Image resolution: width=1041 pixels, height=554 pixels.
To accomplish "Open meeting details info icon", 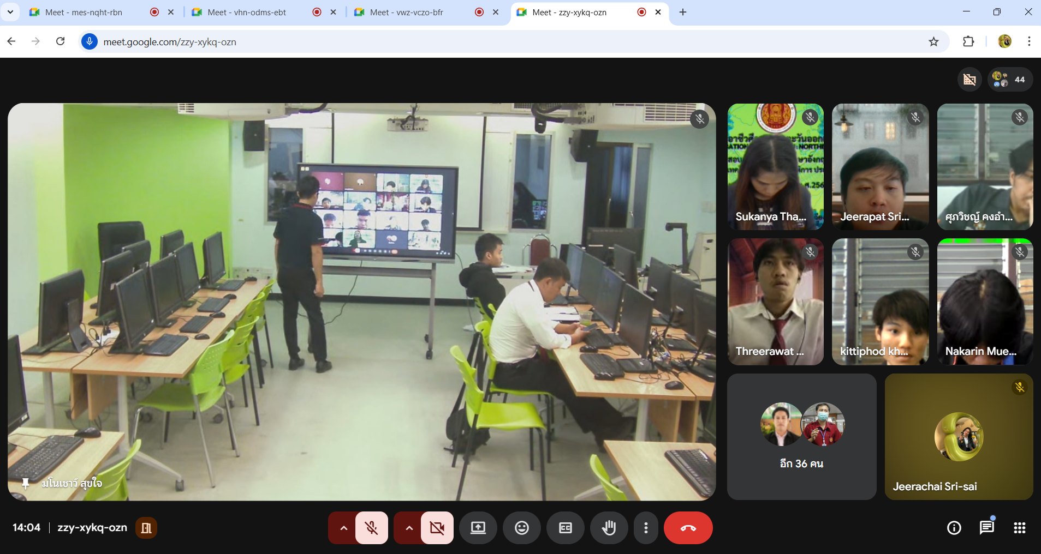I will 954,528.
